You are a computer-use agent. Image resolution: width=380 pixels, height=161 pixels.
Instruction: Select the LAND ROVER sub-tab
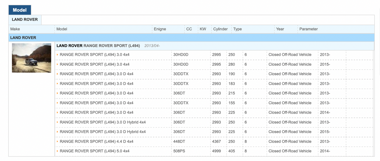pos(25,20)
